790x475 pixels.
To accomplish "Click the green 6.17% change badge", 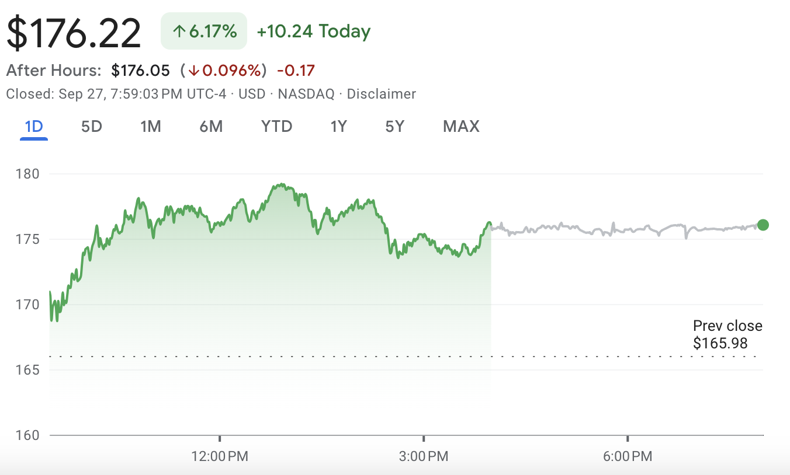I will point(204,32).
